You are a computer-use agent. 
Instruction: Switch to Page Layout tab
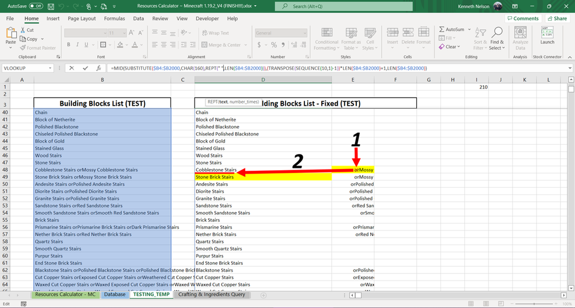tap(81, 18)
